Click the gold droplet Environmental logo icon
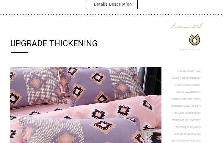The height and width of the screenshot is (143, 223). pos(194,40)
